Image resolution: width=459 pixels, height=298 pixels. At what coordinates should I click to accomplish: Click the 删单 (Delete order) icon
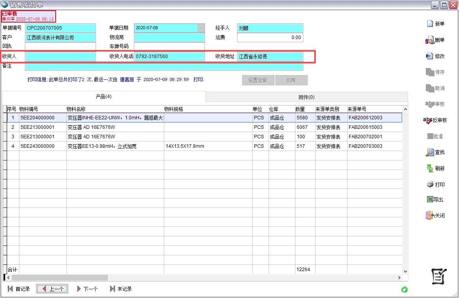[x=430, y=40]
